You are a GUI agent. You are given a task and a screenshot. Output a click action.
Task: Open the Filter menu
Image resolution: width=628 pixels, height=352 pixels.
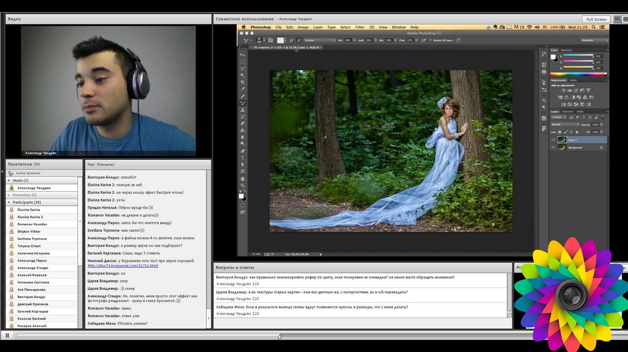[360, 27]
